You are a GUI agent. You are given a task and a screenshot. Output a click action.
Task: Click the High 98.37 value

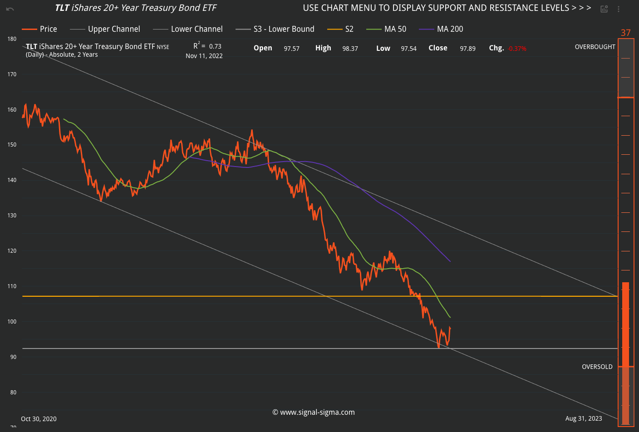tap(350, 49)
